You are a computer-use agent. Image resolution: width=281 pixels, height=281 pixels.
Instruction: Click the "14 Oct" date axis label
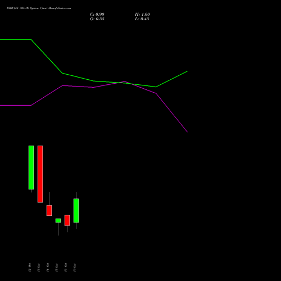(48, 268)
